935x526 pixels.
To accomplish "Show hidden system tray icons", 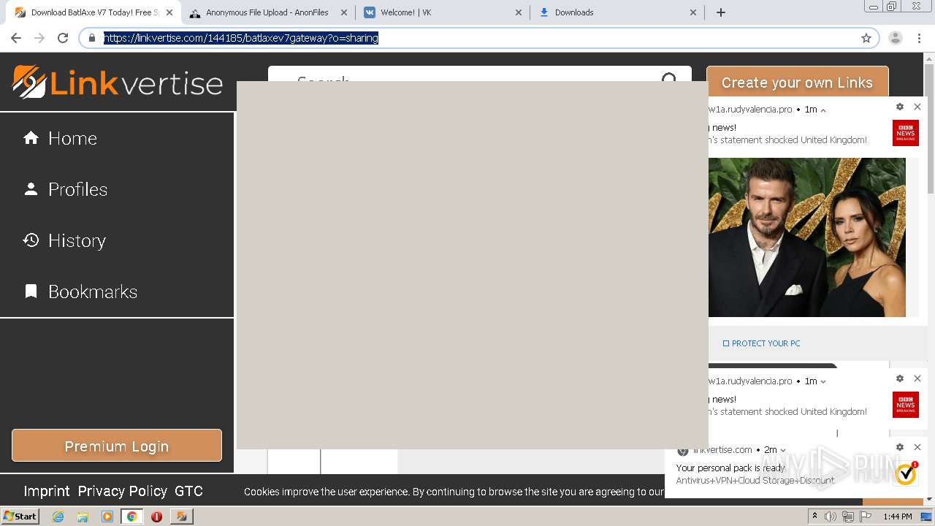I will (814, 517).
